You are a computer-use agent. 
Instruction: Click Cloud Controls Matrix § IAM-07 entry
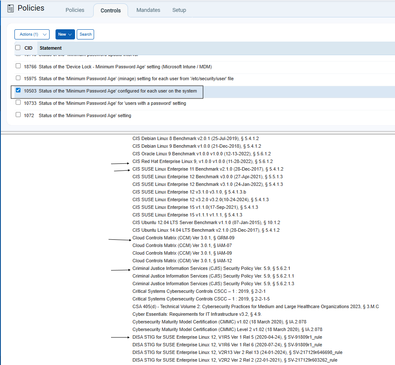[182, 245]
